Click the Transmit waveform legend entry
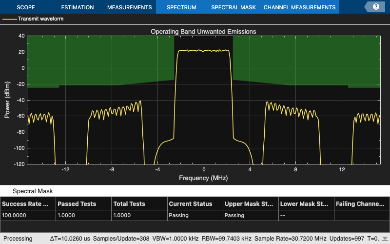The image size is (390, 244). (x=33, y=19)
